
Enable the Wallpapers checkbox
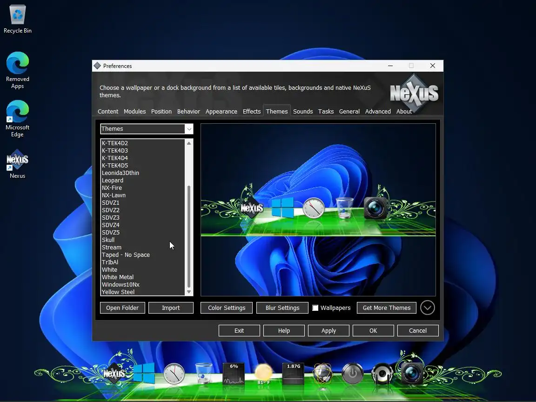pos(315,308)
